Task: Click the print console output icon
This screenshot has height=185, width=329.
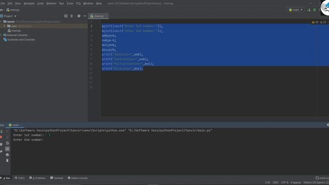Action: pyautogui.click(x=7, y=155)
